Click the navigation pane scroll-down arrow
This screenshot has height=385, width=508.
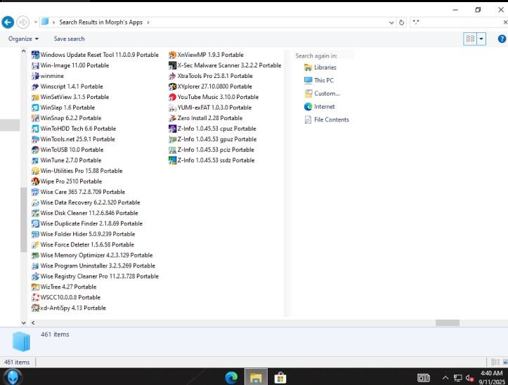tap(24, 322)
